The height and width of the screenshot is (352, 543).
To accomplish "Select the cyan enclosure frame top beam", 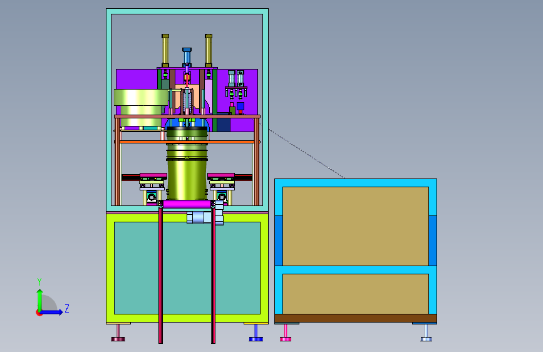I will (x=187, y=11).
